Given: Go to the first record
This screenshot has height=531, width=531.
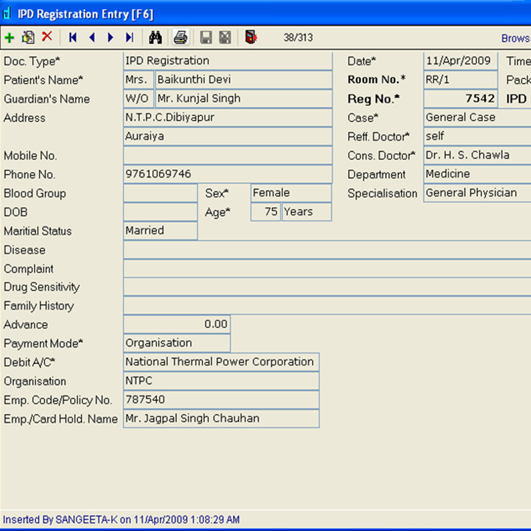Looking at the screenshot, I should [x=72, y=37].
